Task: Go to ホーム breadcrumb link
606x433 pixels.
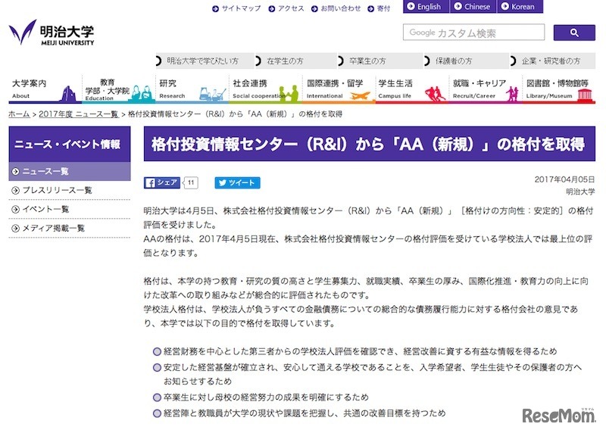Action: (x=19, y=114)
